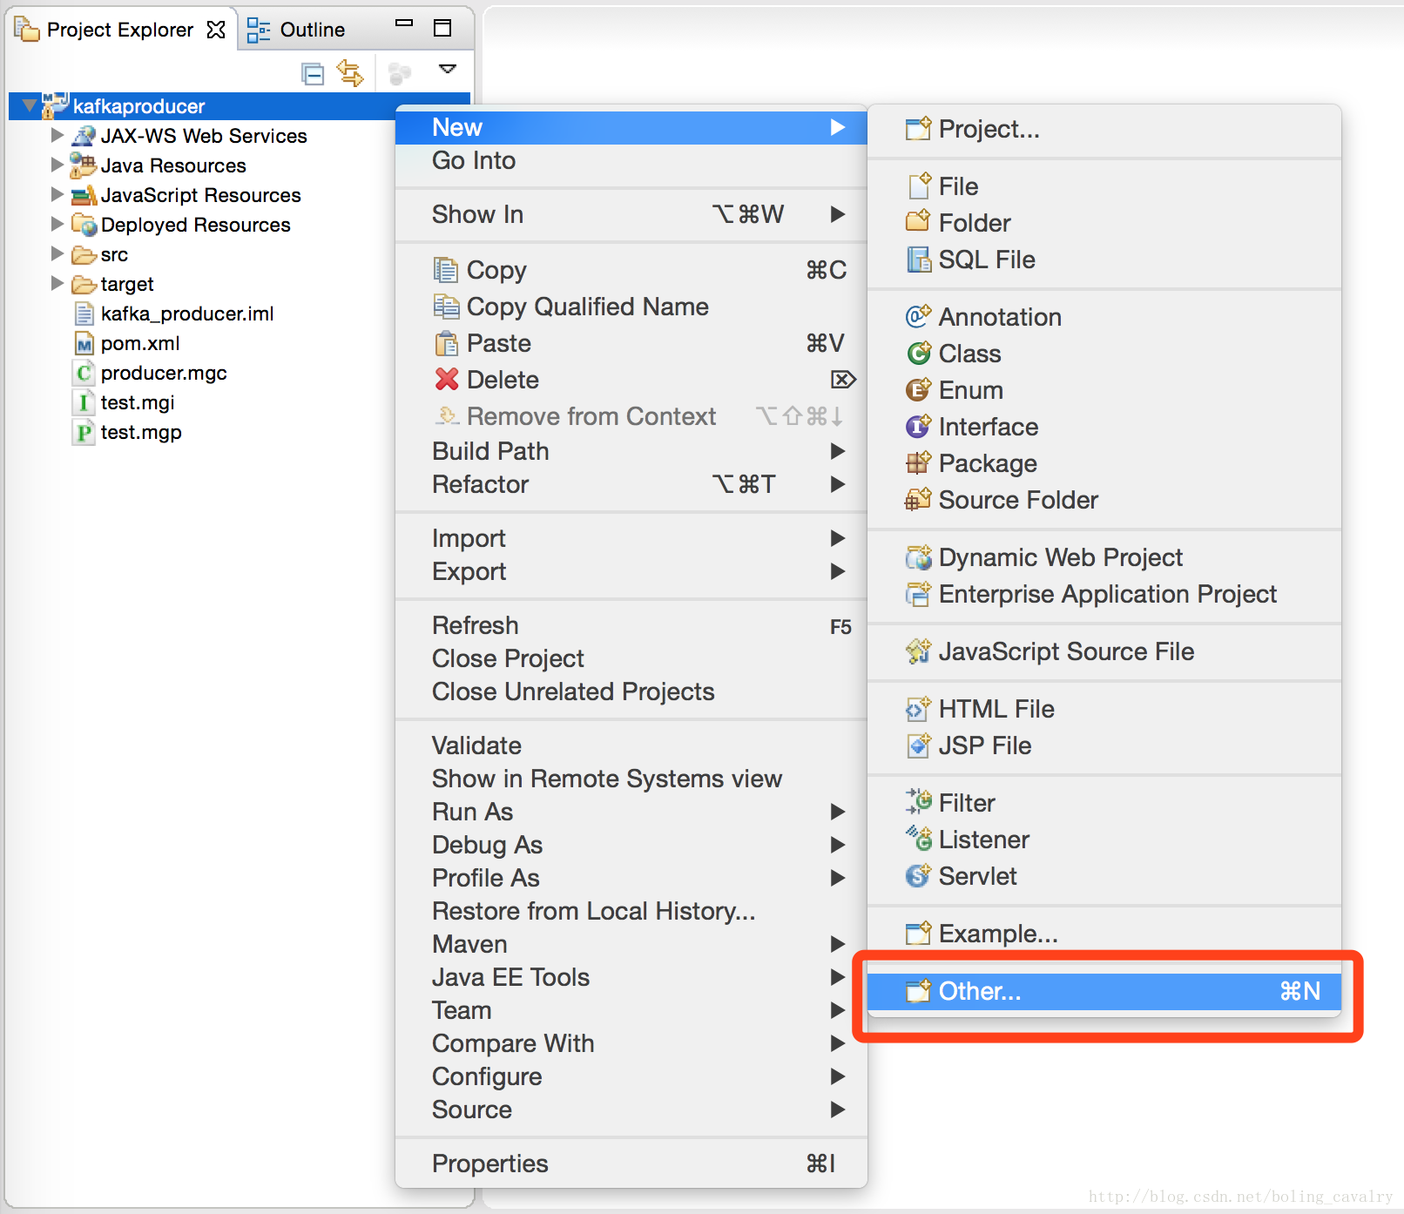
Task: Click the Paste clipboard icon
Action: click(446, 343)
